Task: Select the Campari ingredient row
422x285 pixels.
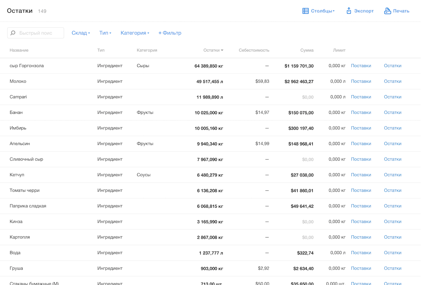Action: click(x=18, y=97)
